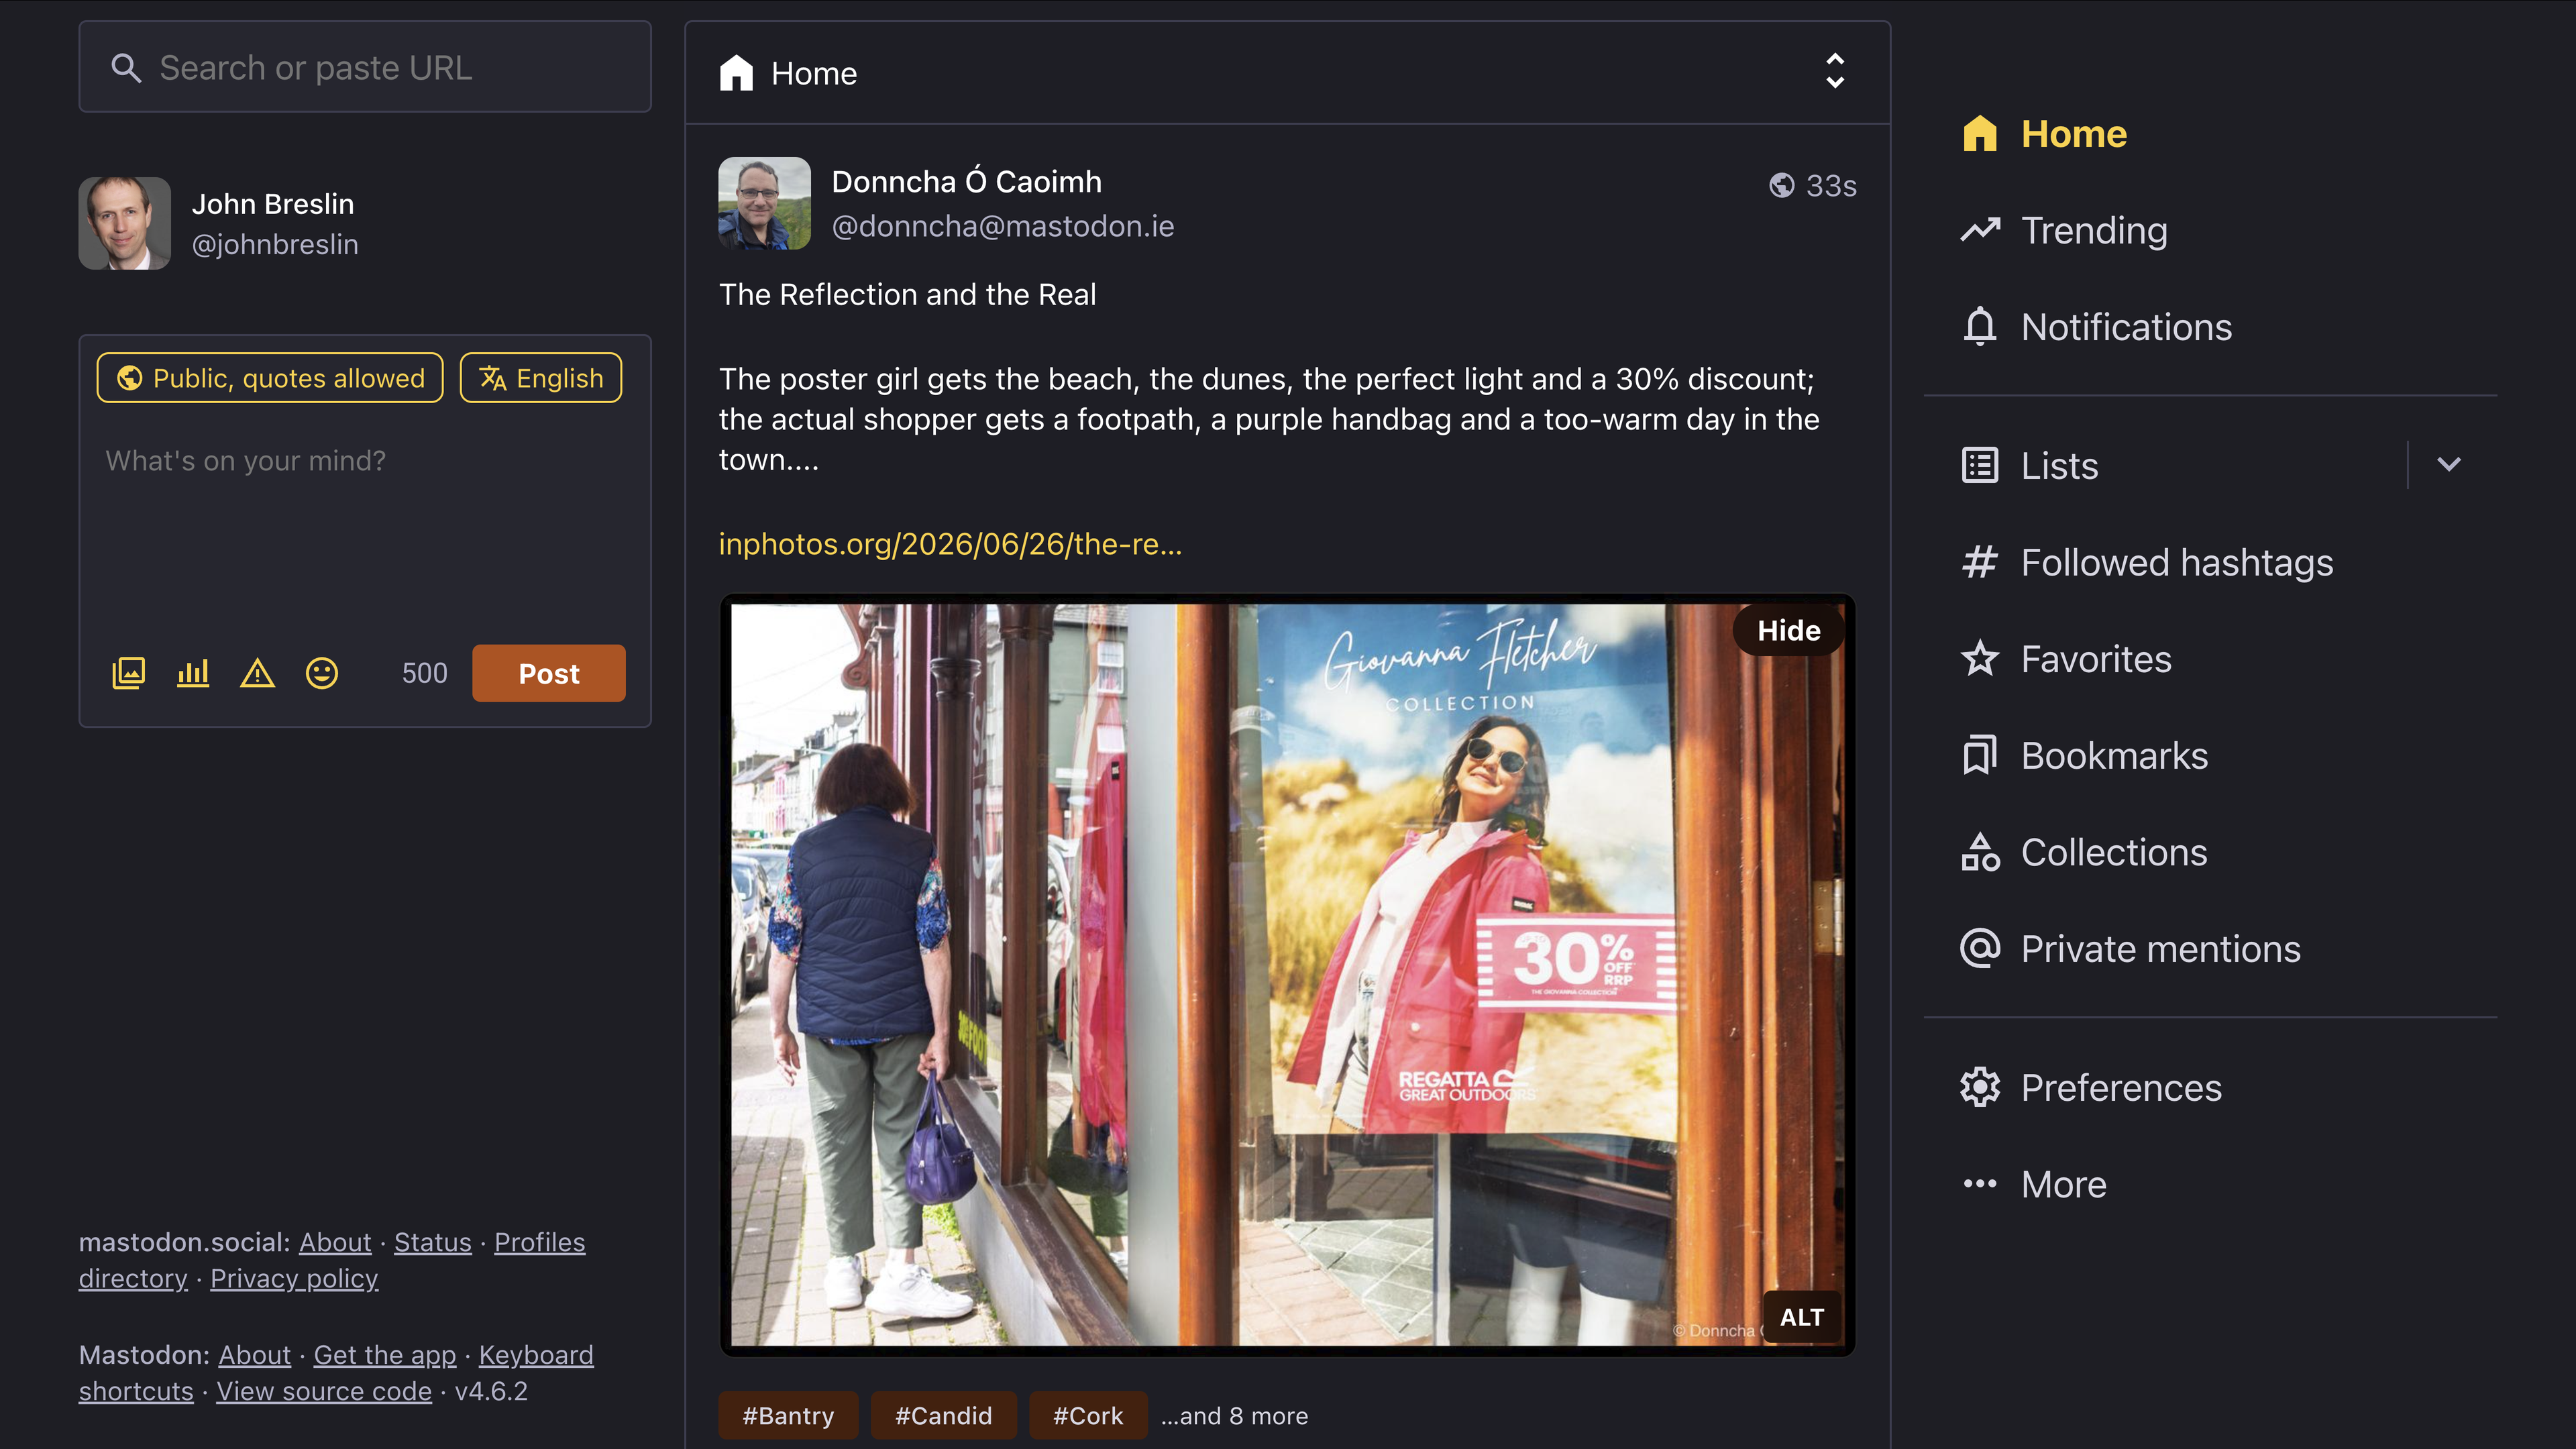Click the Collections shapes icon

click(x=1980, y=853)
